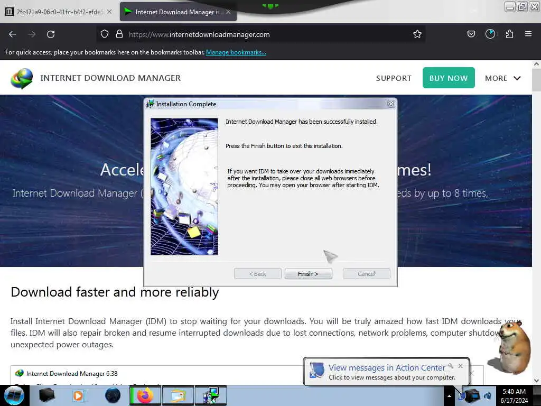
Task: Close the Installation Complete dialog
Action: pyautogui.click(x=391, y=104)
